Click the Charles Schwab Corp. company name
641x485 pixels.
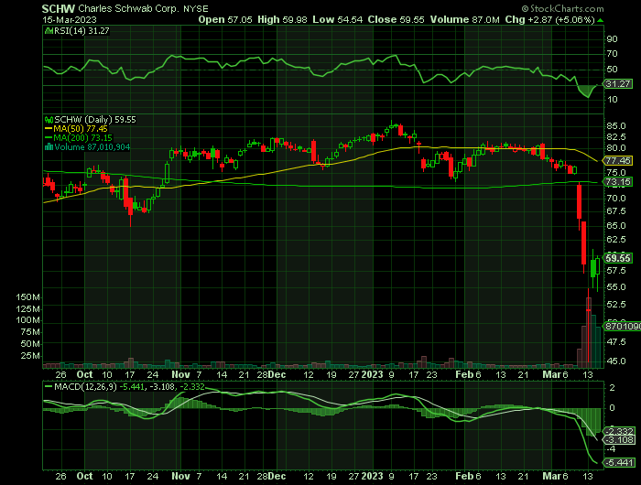point(128,8)
